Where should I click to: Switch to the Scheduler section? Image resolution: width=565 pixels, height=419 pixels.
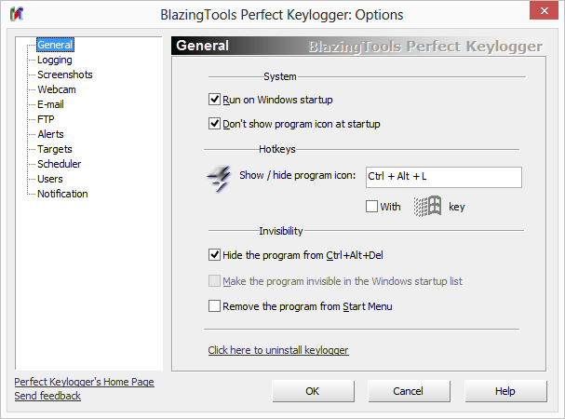59,164
